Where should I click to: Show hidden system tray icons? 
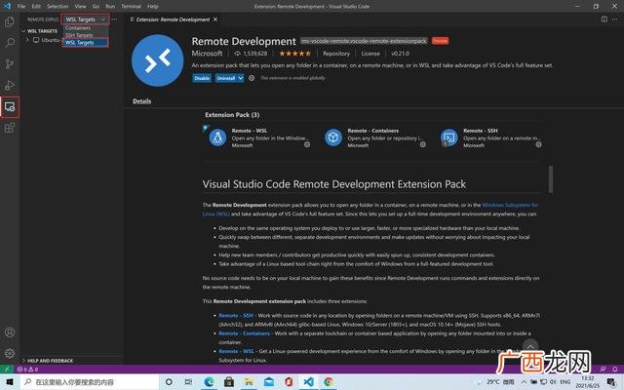pyautogui.click(x=524, y=382)
